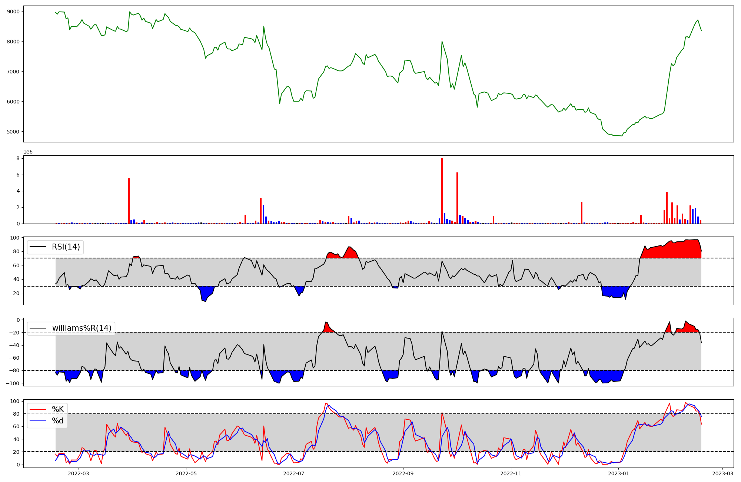Select the %d legend entry text

[58, 421]
